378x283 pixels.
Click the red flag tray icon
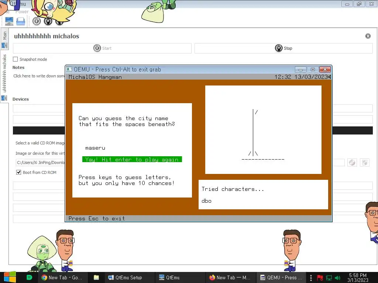tap(320, 278)
